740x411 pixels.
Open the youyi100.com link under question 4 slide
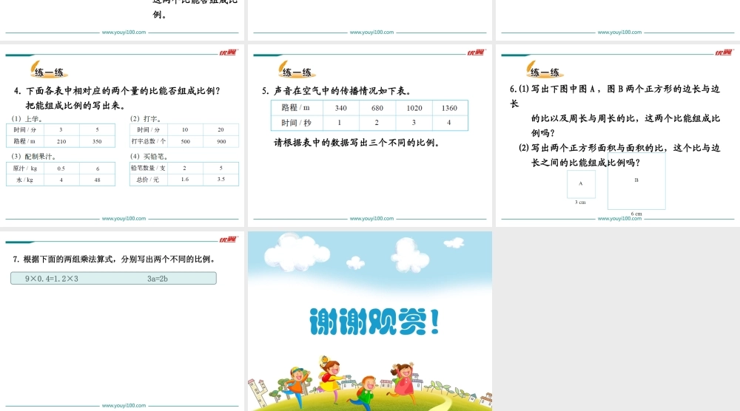(x=124, y=219)
